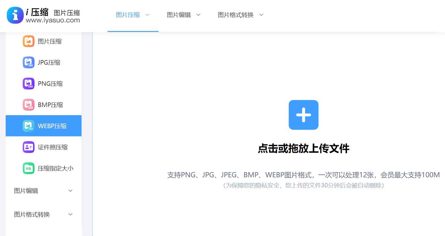Click the purple PNG压缩 icon
Image resolution: width=445 pixels, height=236 pixels.
click(x=29, y=84)
